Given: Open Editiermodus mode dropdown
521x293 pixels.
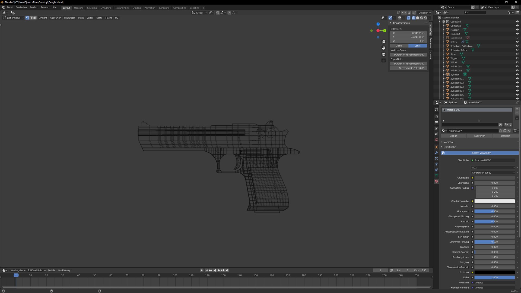Looking at the screenshot, I should pyautogui.click(x=13, y=18).
